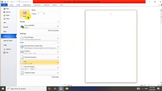This screenshot has width=162, height=91.
Task: Open the Recent documents section
Action: pos(6,27)
